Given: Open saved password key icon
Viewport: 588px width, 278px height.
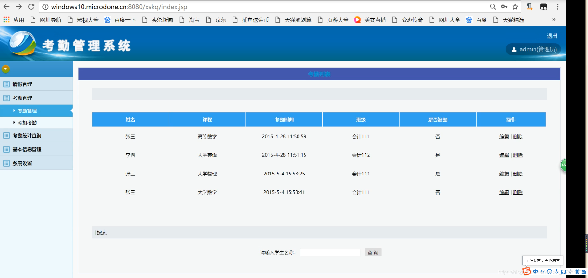Looking at the screenshot, I should coord(504,7).
